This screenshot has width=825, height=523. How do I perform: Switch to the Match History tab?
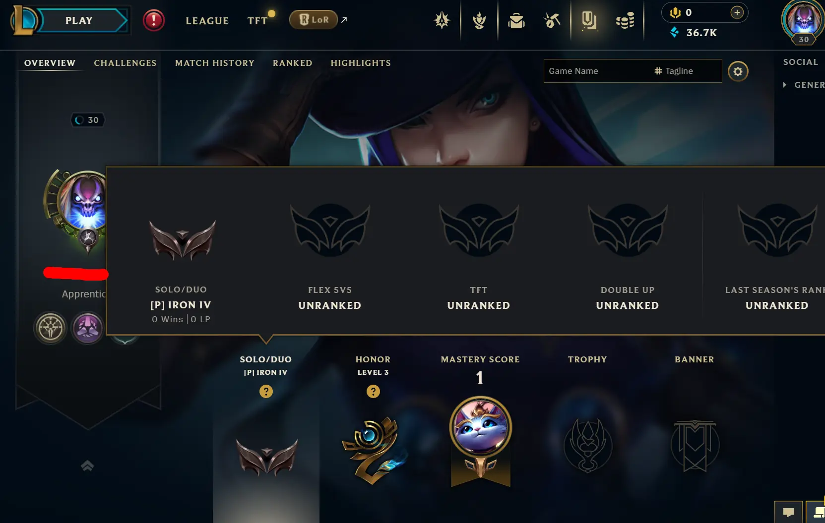coord(215,63)
